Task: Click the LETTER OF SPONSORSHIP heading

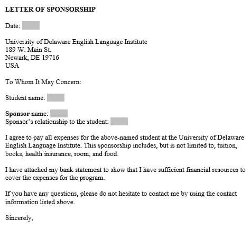Action: [x=50, y=10]
